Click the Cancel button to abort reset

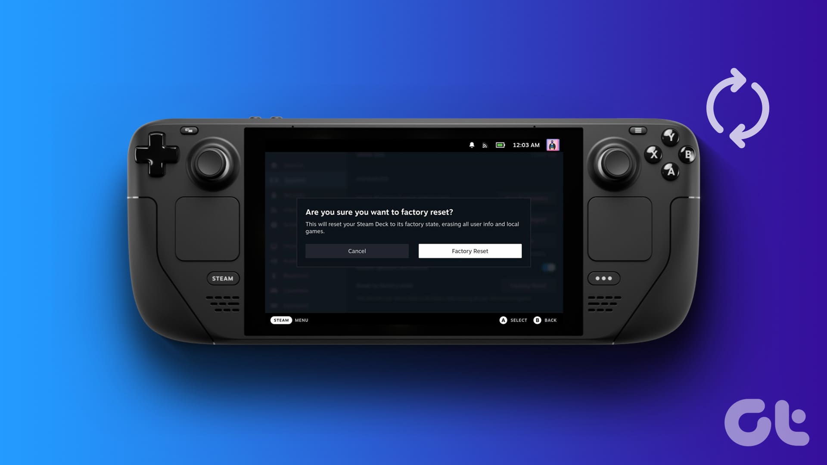pyautogui.click(x=357, y=251)
